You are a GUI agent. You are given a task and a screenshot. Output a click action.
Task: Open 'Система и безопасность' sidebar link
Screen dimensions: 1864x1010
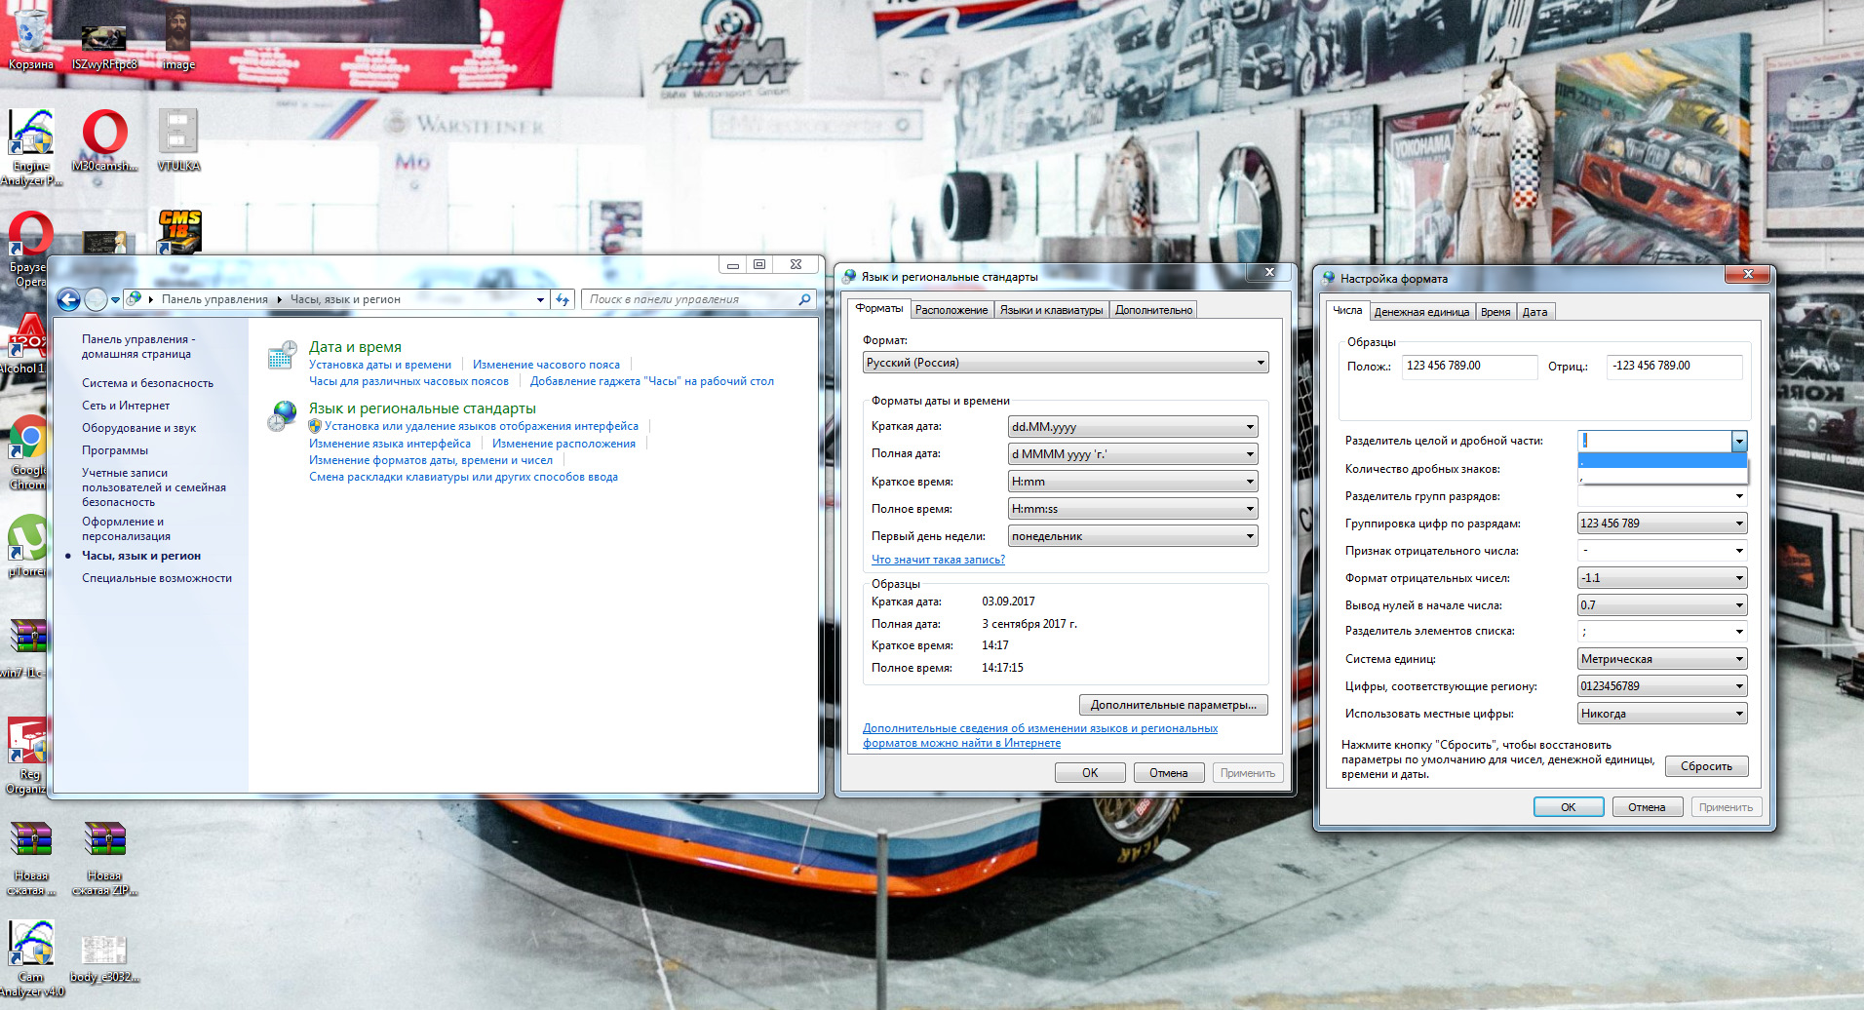[147, 383]
